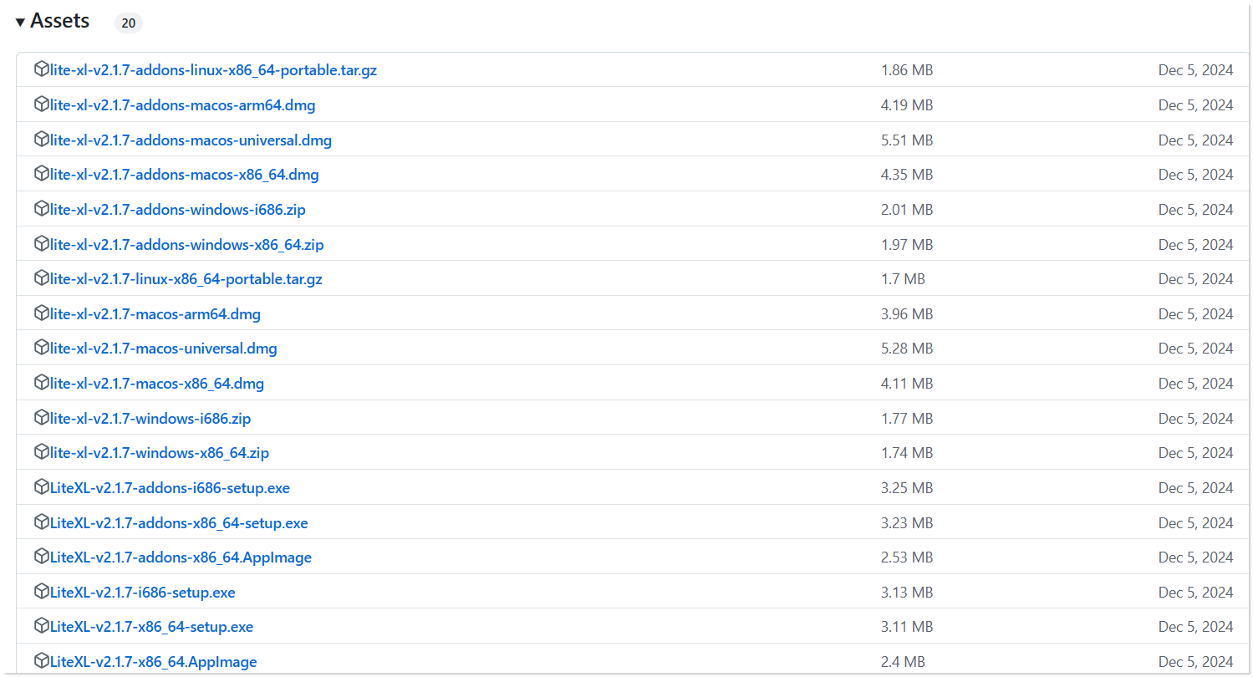Download lite-xl-v2.1.7-addons-macos-x86_64.dmg

coord(184,175)
